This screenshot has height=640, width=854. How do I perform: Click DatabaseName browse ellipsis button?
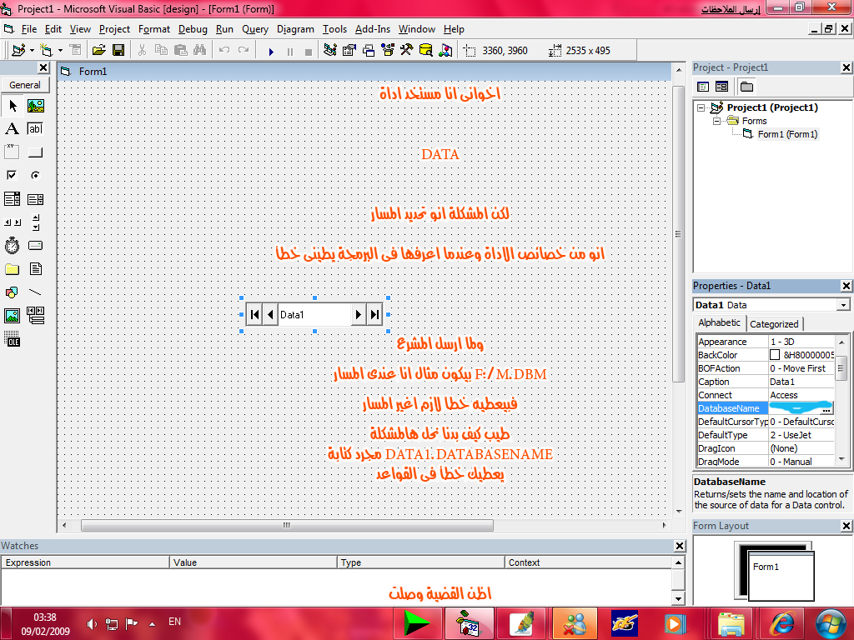(827, 409)
